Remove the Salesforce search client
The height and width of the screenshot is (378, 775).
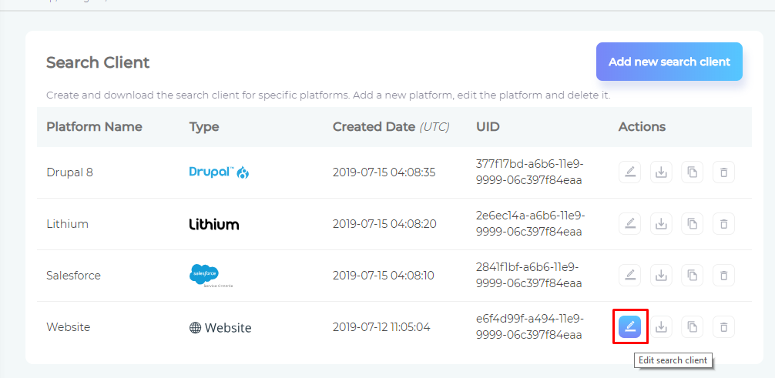pyautogui.click(x=723, y=276)
